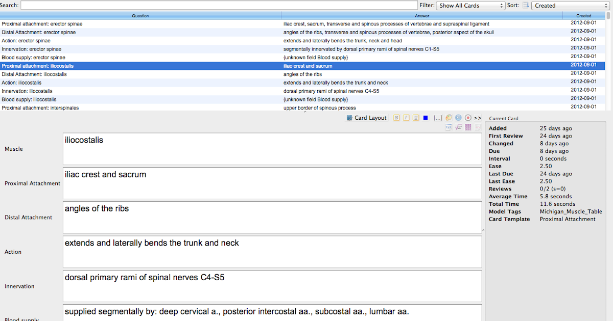Select row 'Blood supply: iliocostalis'
Screen dimensions: 613x321
click(x=302, y=99)
